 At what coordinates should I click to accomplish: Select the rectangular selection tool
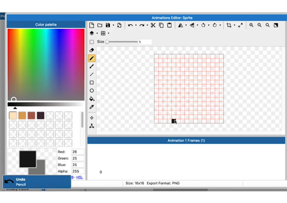92,42
